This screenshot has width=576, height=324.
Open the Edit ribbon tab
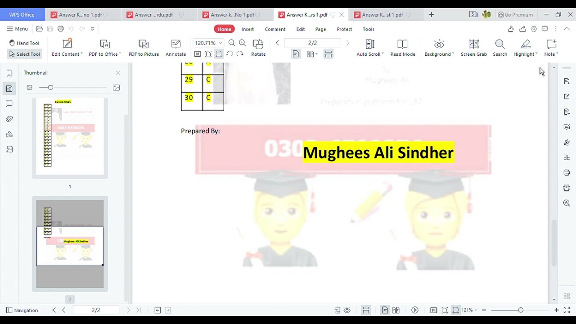[x=301, y=29]
